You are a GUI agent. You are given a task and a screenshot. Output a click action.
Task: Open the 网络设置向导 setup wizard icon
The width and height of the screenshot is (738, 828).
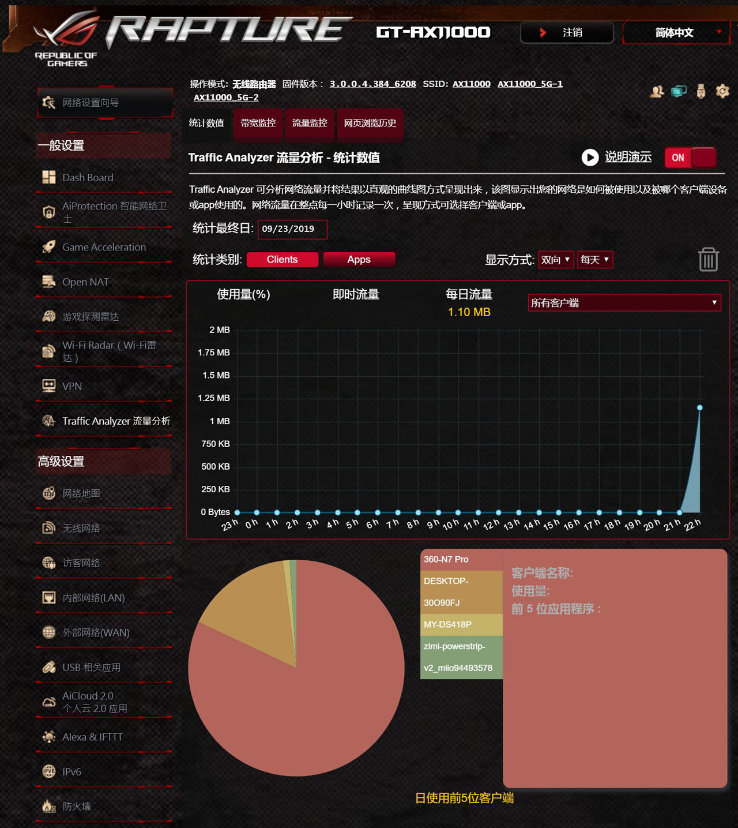(49, 103)
